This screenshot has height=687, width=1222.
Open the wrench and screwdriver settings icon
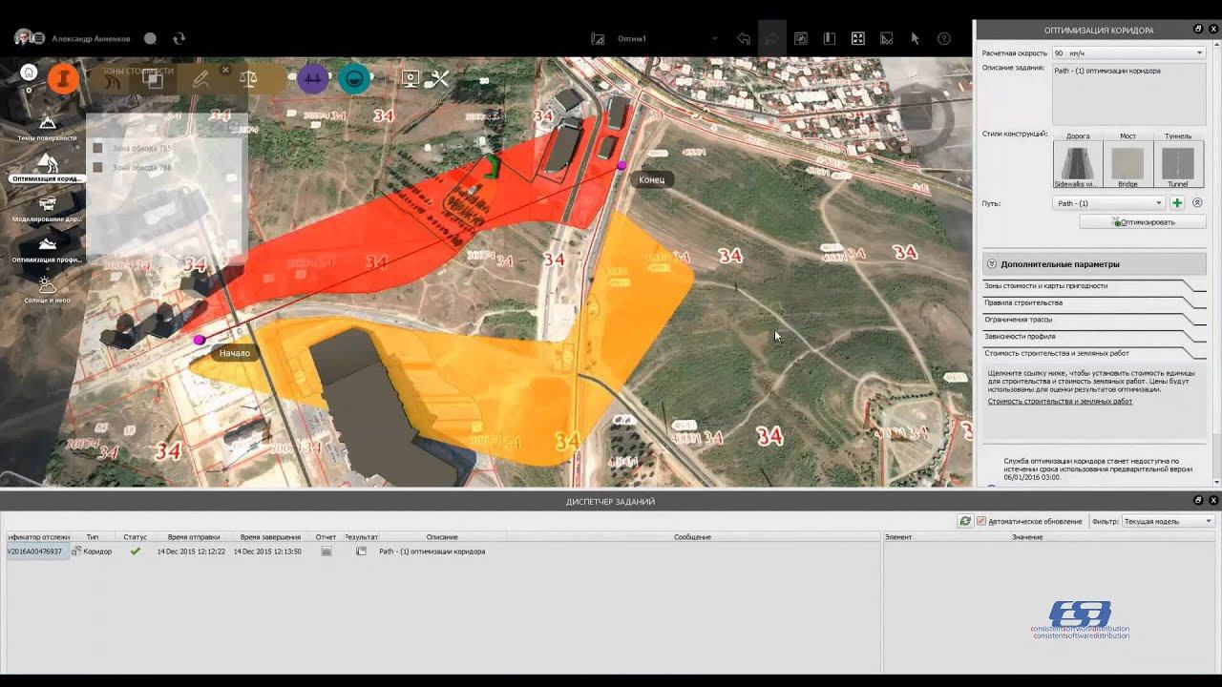click(436, 79)
